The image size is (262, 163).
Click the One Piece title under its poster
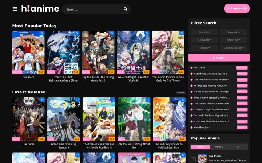tap(28, 77)
